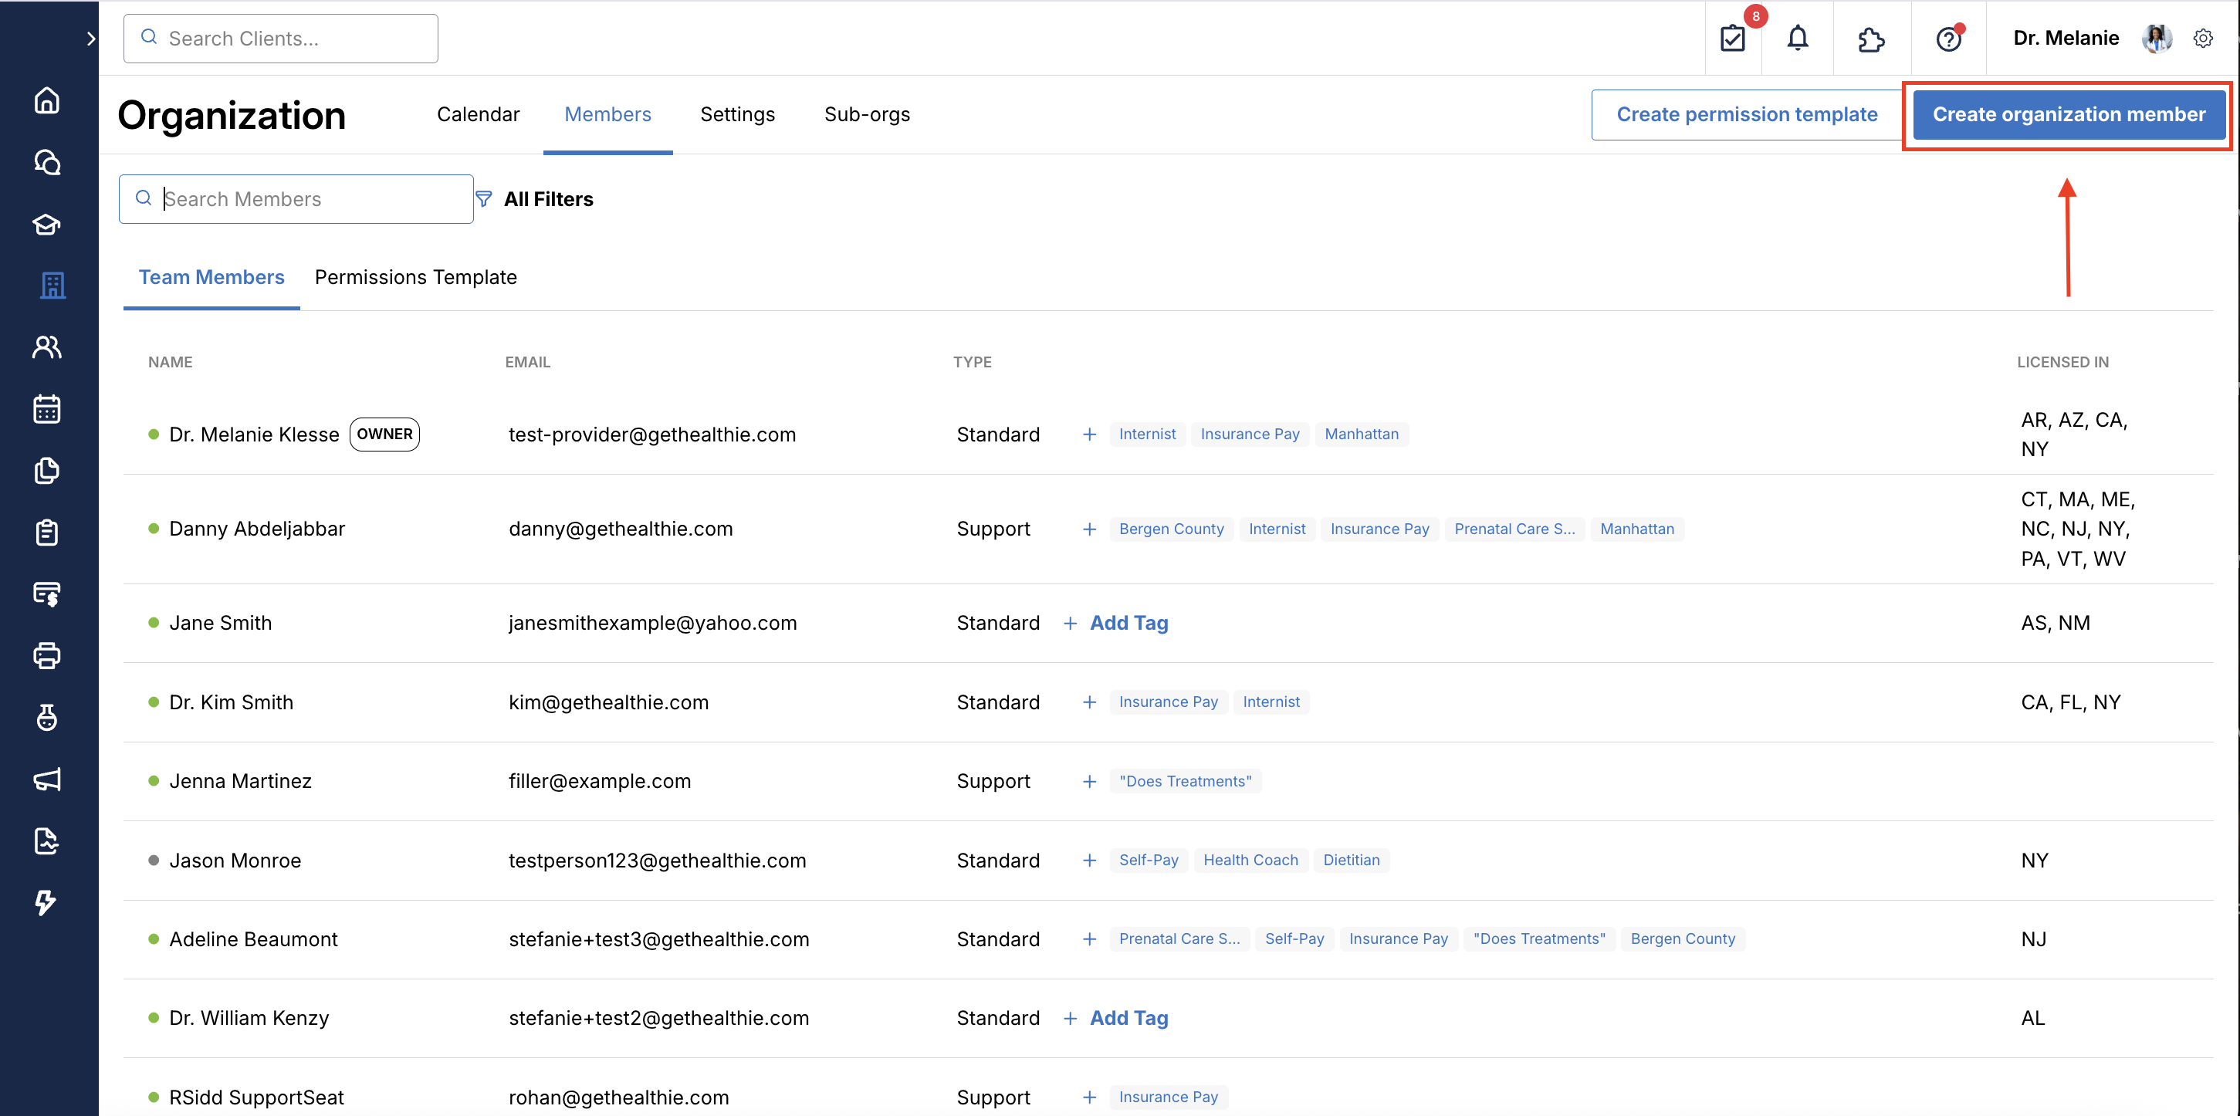This screenshot has height=1116, width=2240.
Task: Click the Organization building sidebar icon
Action: 52,285
